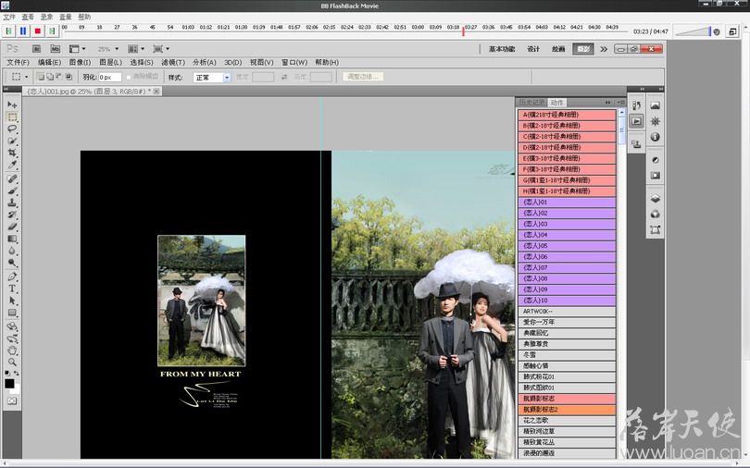The width and height of the screenshot is (750, 468).
Task: Switch to the 设计 workspace
Action: point(533,49)
